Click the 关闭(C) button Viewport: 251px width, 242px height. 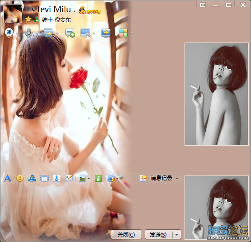[x=126, y=235]
